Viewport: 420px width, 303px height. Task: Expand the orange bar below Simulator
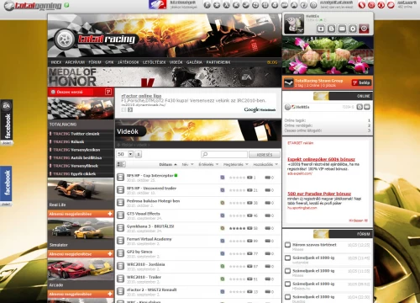(81, 254)
